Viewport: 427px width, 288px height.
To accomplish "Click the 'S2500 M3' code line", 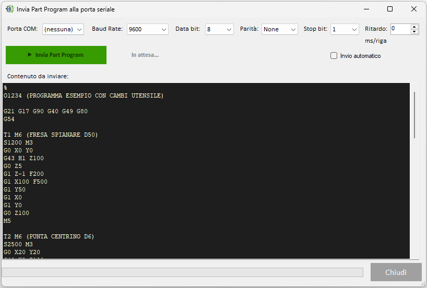I will 18,244.
